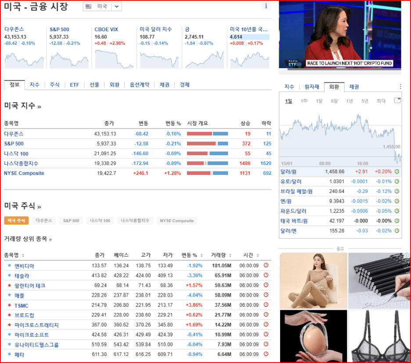Switch chart range to 1달
This screenshot has width=411, height=363.
pos(319,101)
